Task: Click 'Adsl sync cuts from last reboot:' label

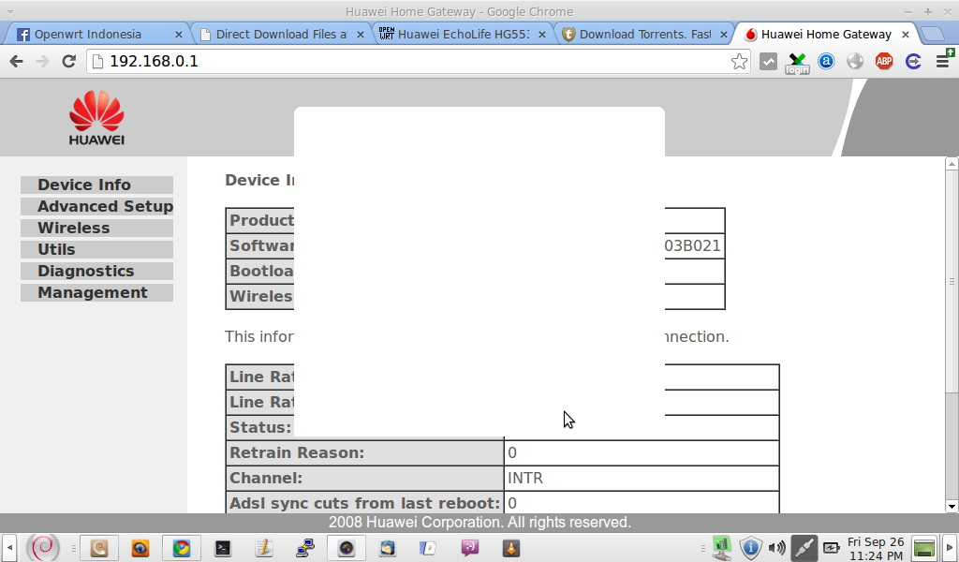Action: point(365,503)
